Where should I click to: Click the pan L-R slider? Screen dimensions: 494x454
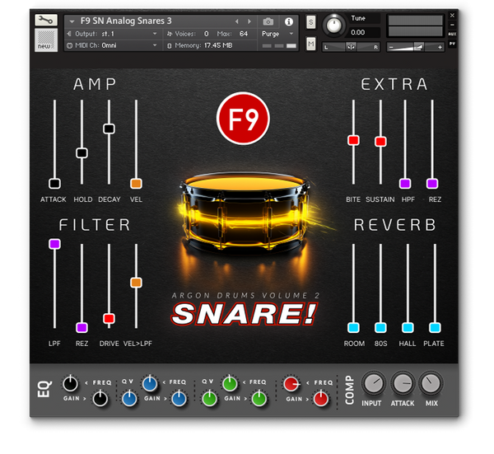click(x=351, y=47)
